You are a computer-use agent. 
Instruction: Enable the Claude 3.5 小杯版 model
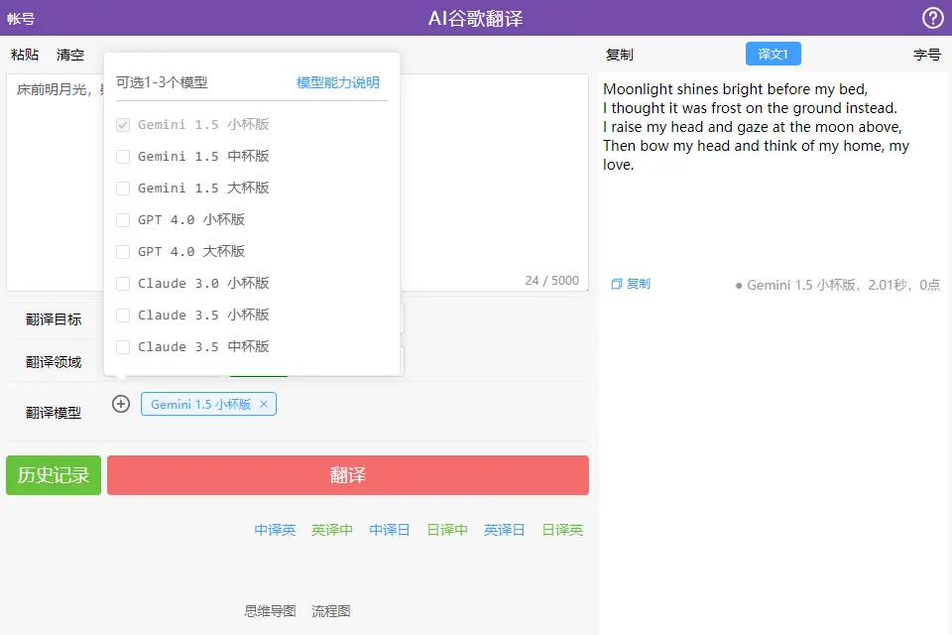click(124, 315)
